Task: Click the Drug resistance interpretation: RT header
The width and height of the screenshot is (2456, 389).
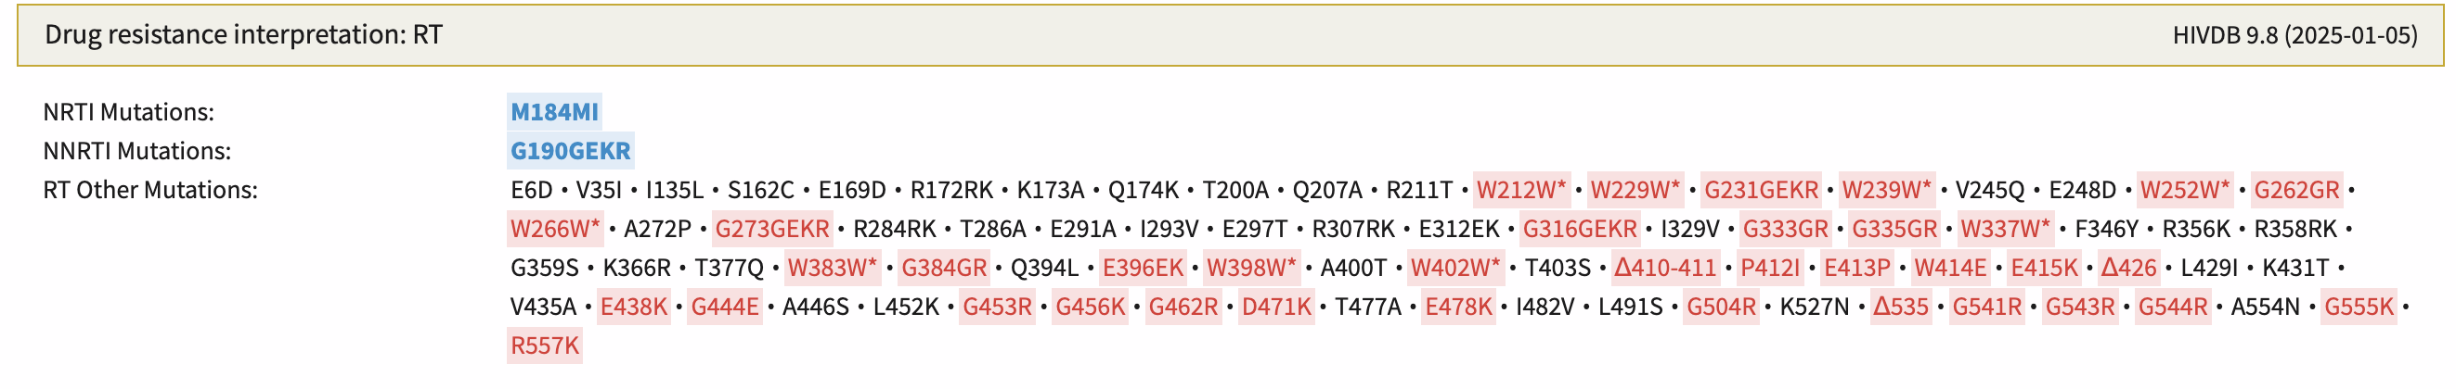Action: tap(243, 35)
